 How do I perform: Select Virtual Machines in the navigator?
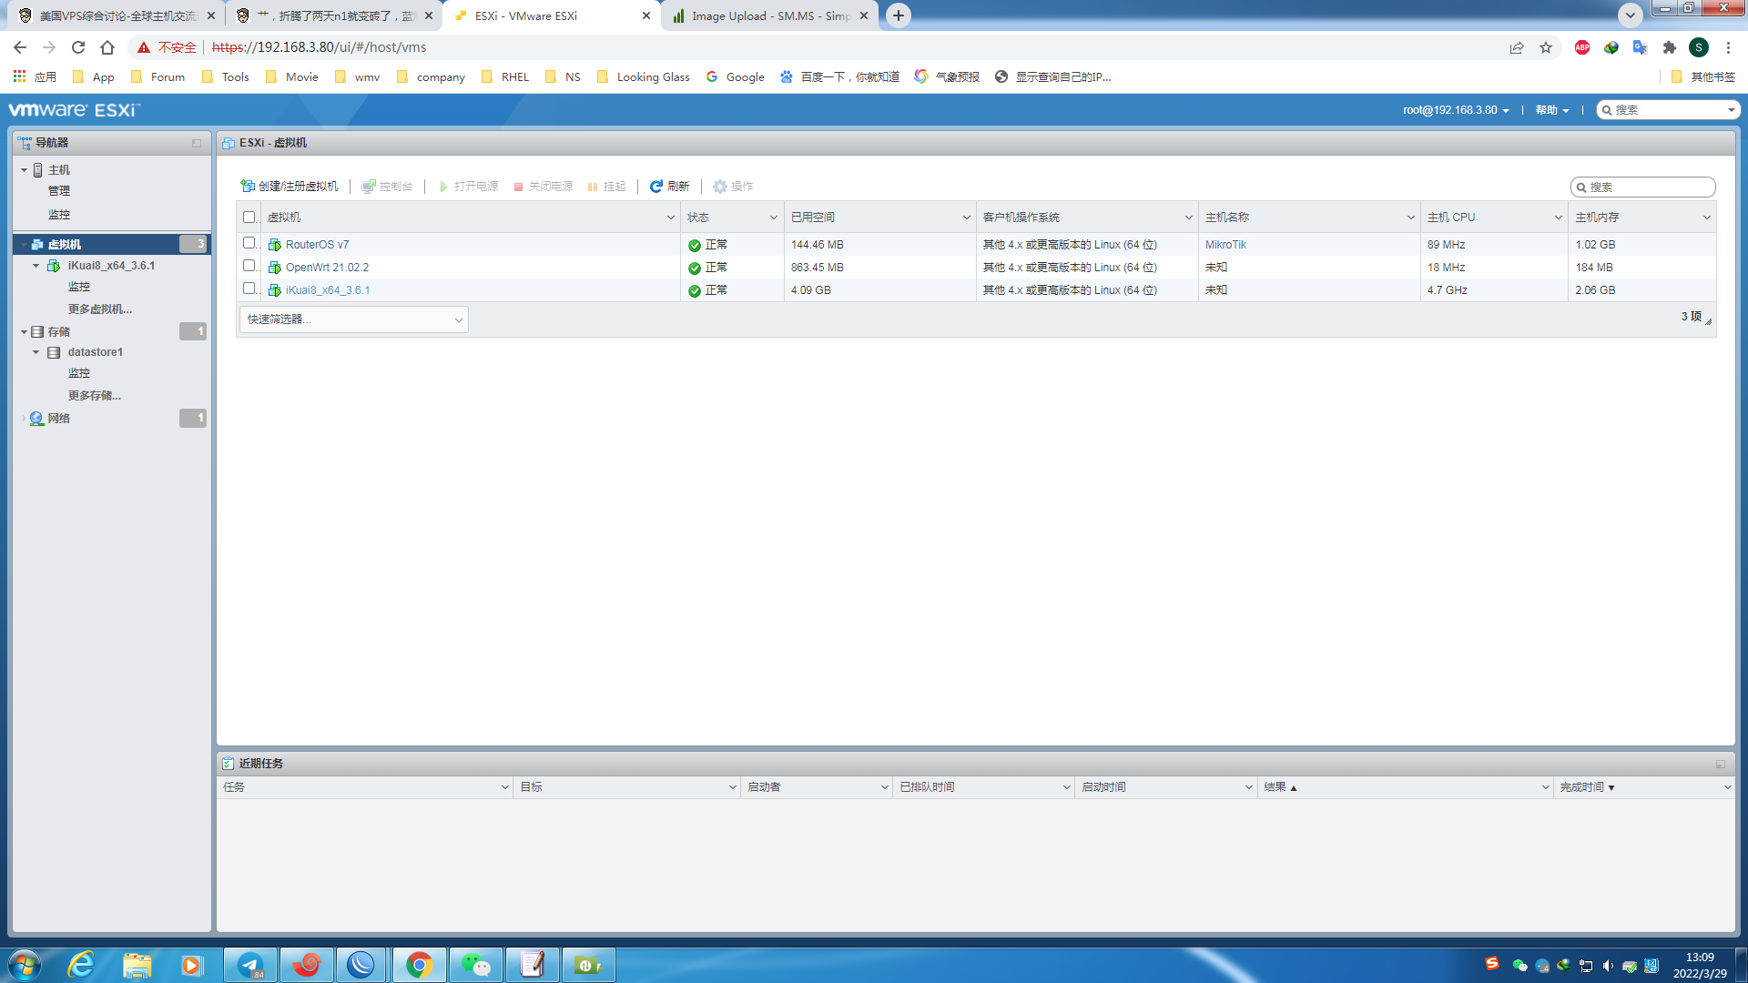112,244
